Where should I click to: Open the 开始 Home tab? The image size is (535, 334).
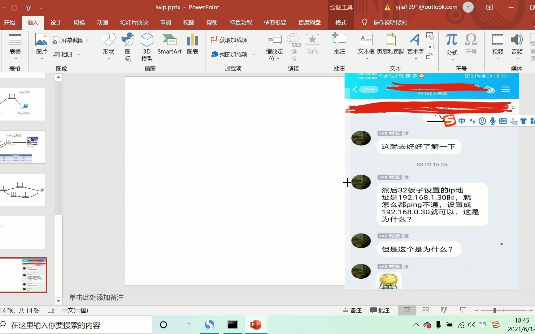pos(10,23)
